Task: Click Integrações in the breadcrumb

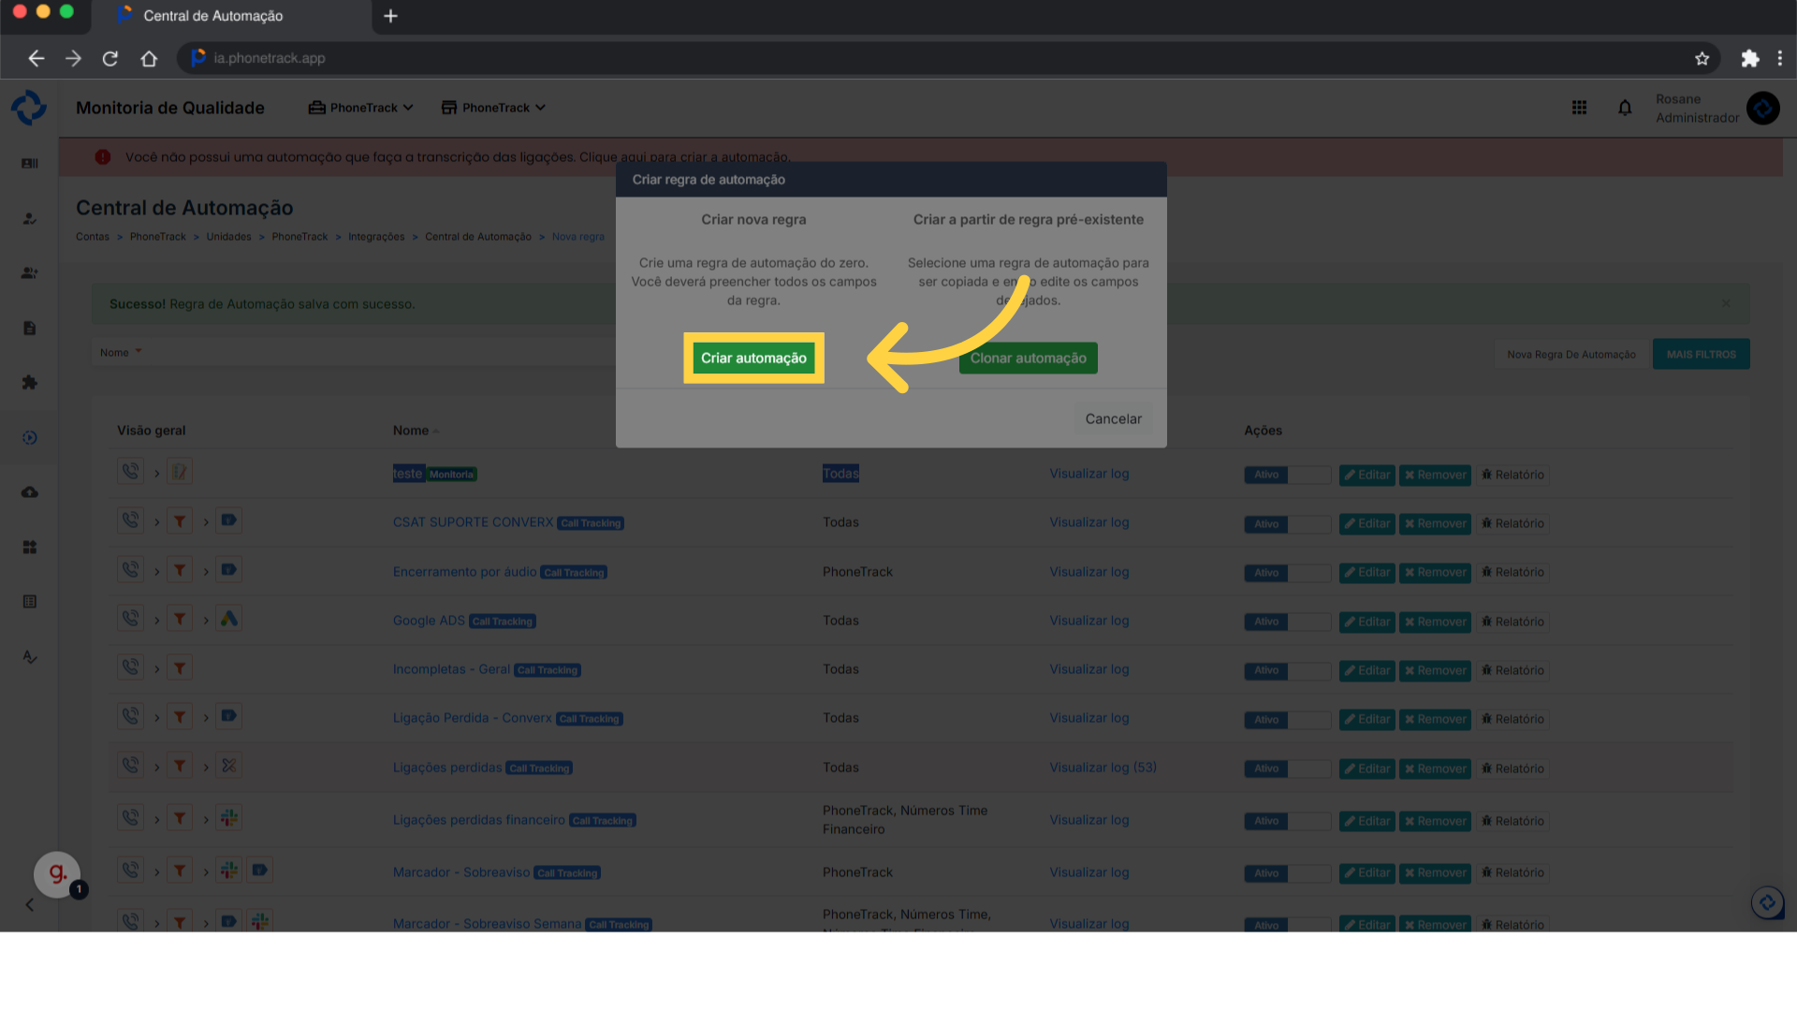Action: tap(376, 237)
